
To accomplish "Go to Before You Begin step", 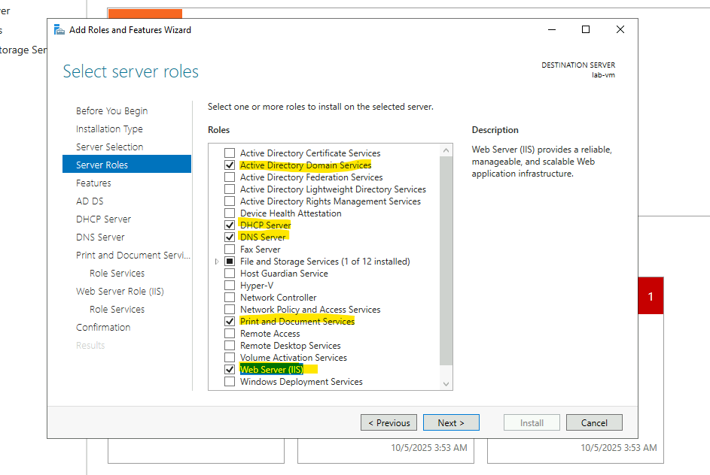I will pyautogui.click(x=112, y=110).
